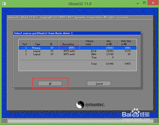This screenshot has width=159, height=125.
Task: Select the 17390 MB Logical partition
Action: click(x=78, y=54)
